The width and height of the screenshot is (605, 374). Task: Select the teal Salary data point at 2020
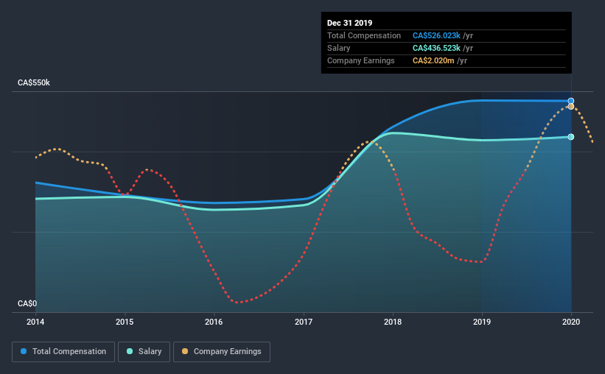571,137
